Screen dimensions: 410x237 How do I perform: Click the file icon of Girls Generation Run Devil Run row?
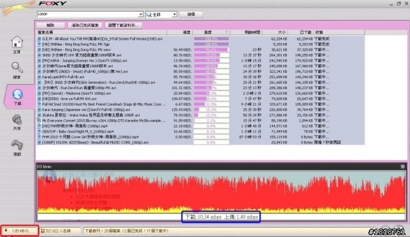pyautogui.click(x=39, y=83)
